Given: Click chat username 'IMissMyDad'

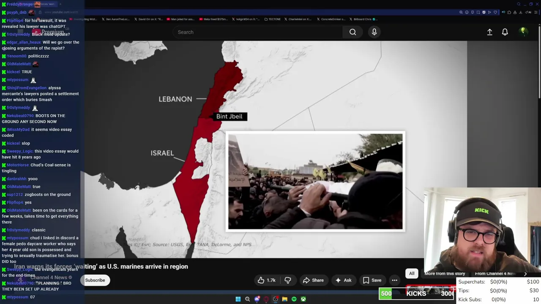Looking at the screenshot, I should pyautogui.click(x=19, y=130).
